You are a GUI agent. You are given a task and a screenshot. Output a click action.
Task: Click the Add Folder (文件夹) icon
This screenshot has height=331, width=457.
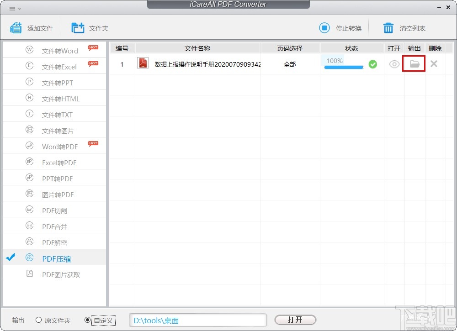point(78,28)
